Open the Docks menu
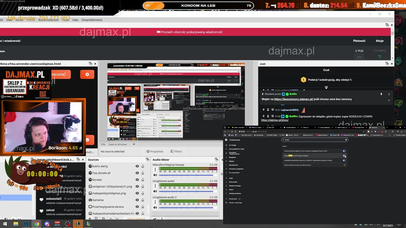Viewport: 406px width, 228px height. tap(19, 20)
